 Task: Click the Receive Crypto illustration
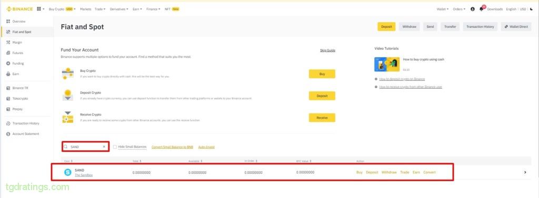coord(68,117)
